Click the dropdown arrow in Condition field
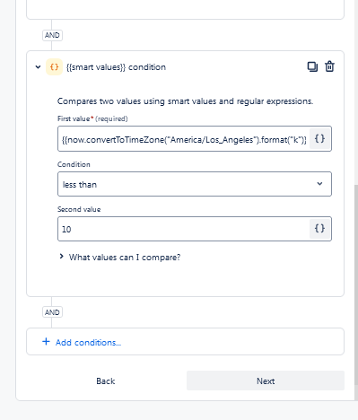The height and width of the screenshot is (420, 358). (x=319, y=184)
